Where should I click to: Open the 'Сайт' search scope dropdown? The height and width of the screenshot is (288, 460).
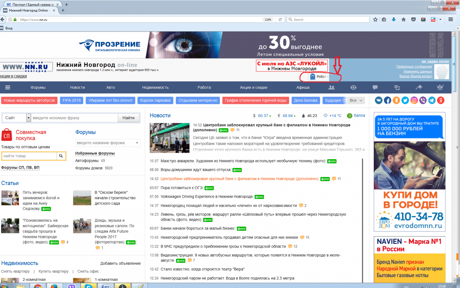[28, 118]
